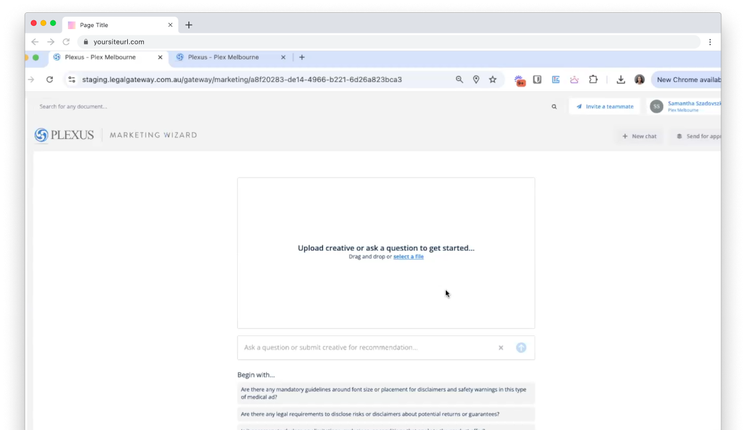Click Invite a teammate button
Viewport: 746px width, 430px height.
[x=605, y=107]
